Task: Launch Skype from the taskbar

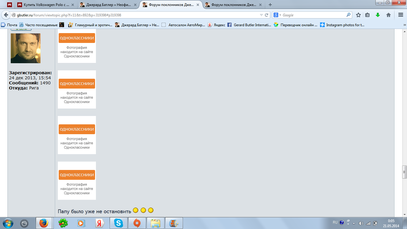Action: point(118,223)
